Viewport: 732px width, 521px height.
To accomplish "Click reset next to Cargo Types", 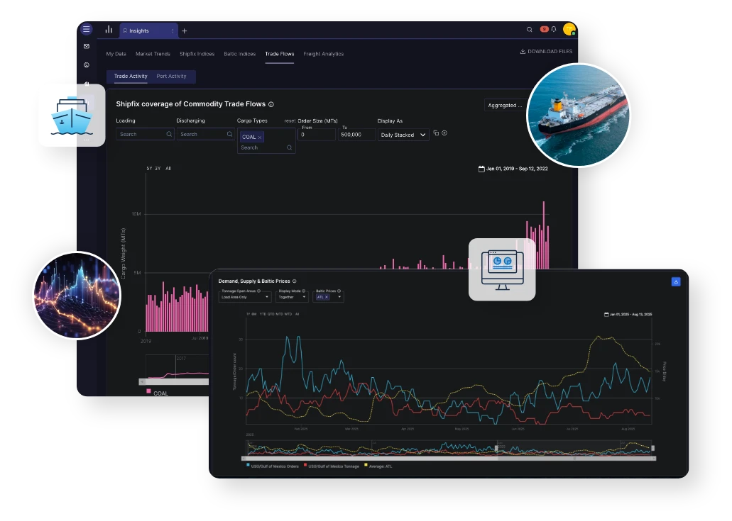I will coord(290,121).
